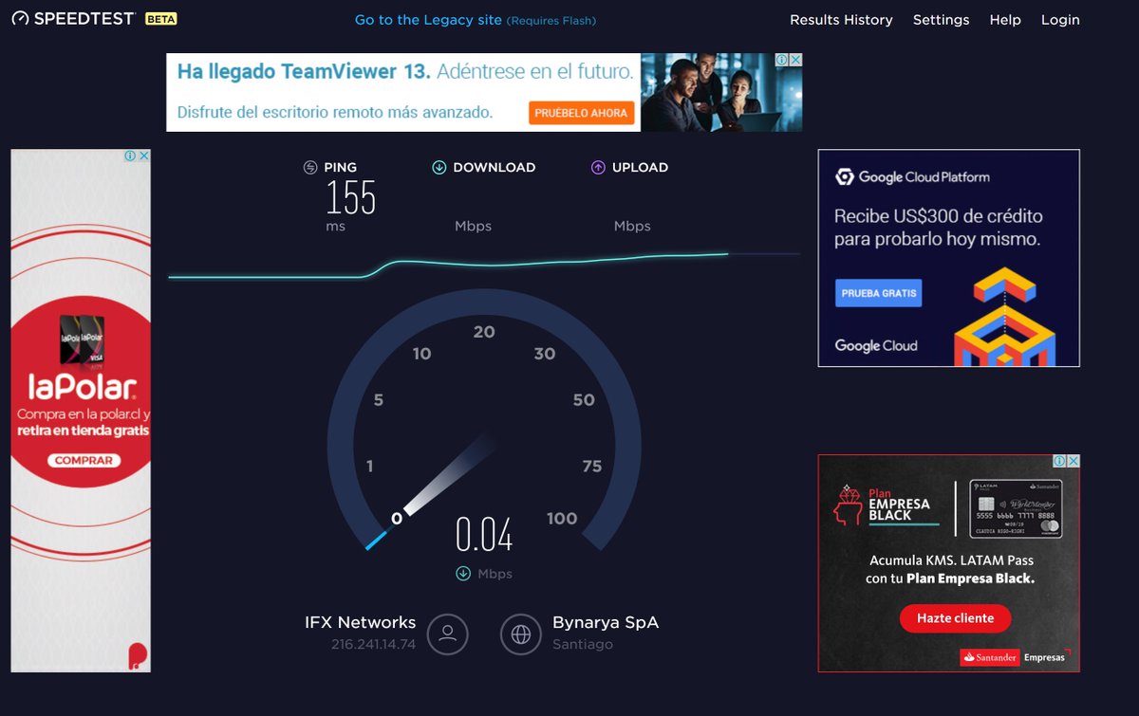Click the 100 mark on the speed gauge

click(562, 518)
